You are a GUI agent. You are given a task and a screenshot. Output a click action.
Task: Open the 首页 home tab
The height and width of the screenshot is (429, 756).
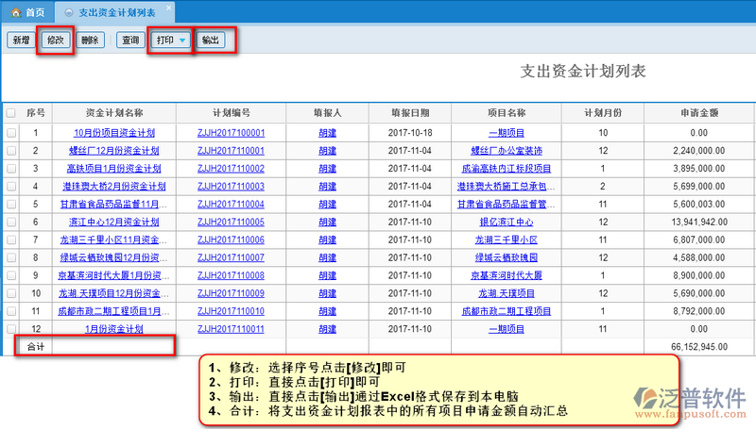click(28, 12)
